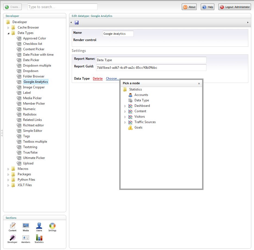Open the Media section icon

tap(26, 226)
